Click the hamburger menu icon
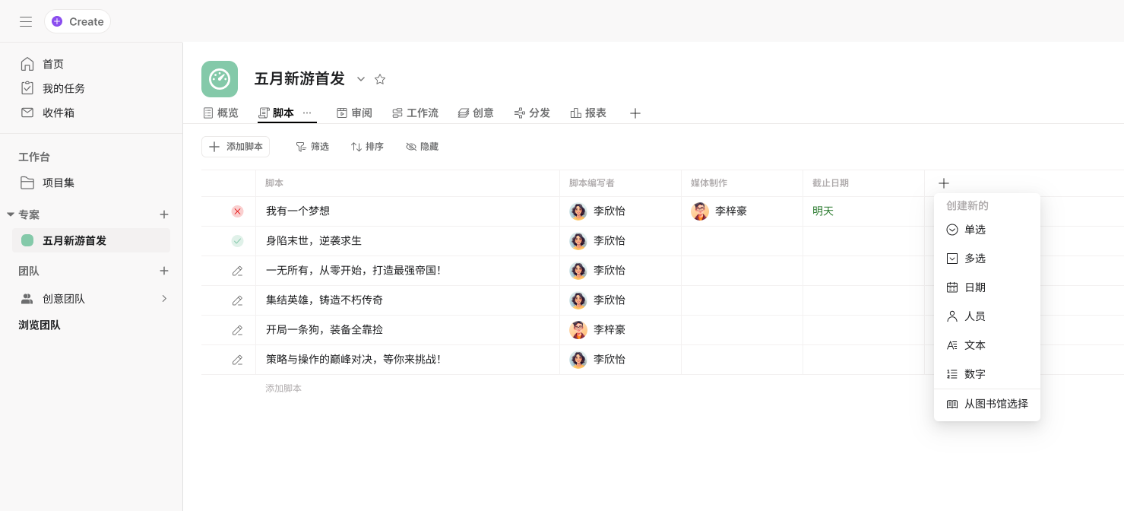The width and height of the screenshot is (1124, 511). pyautogui.click(x=26, y=21)
